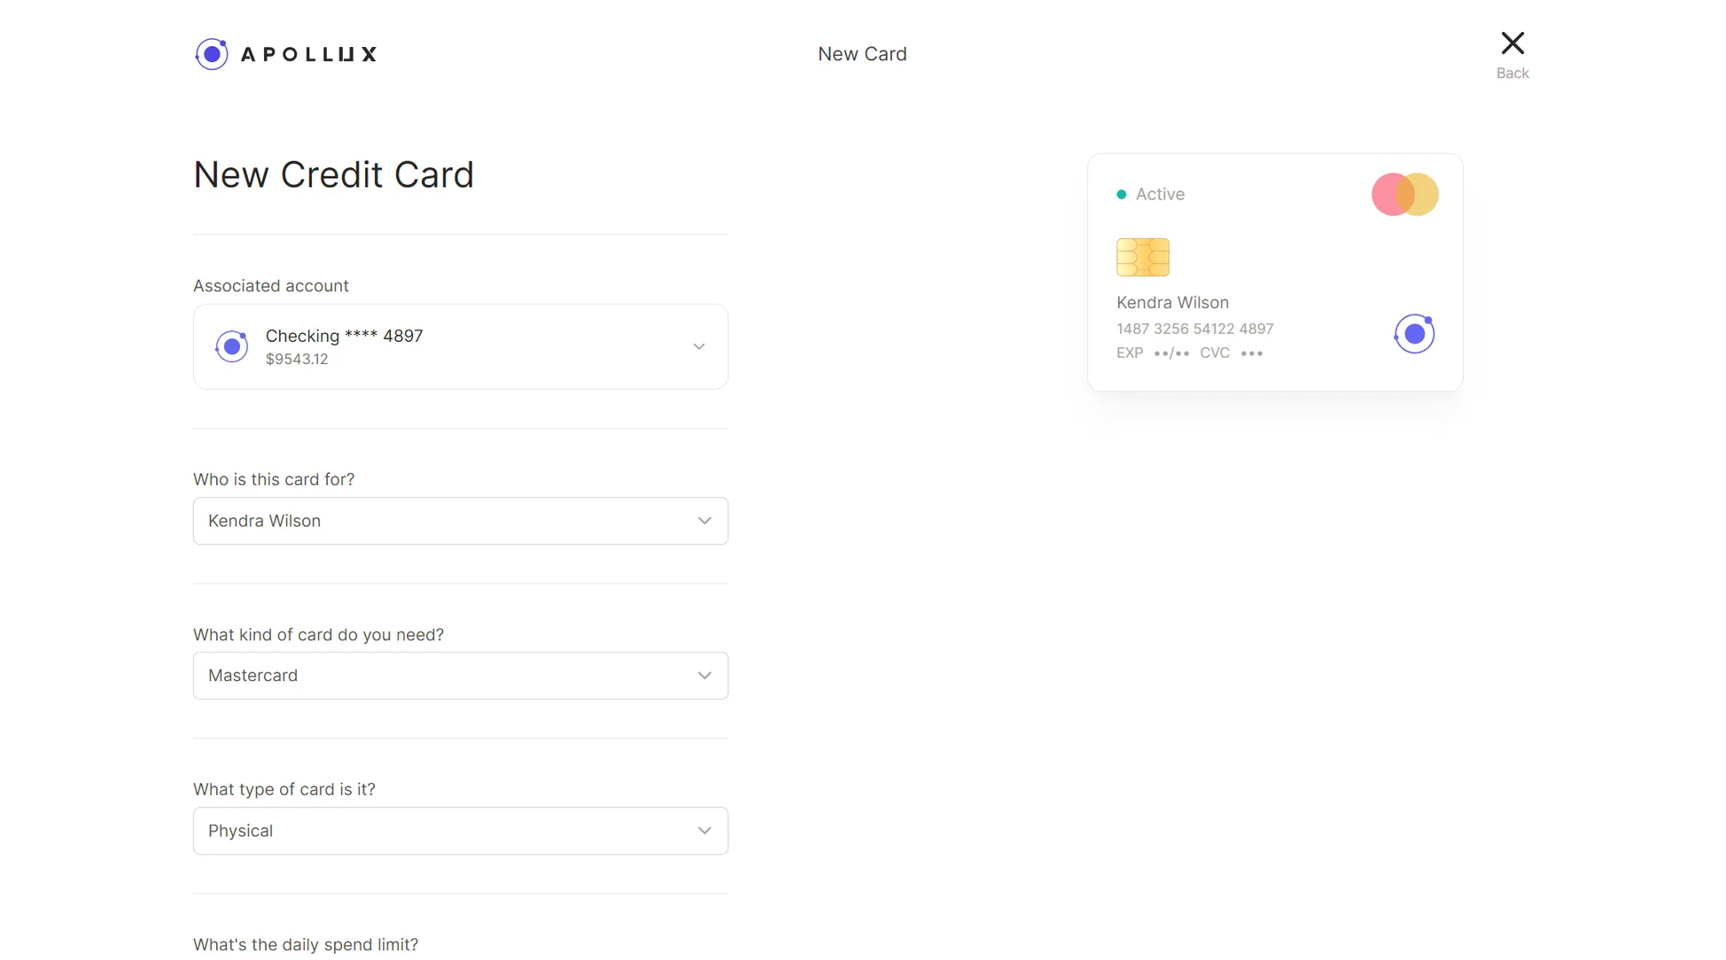Screen dimensions: 1726x960
Task: Click the gold chip icon on the card
Action: (1143, 258)
